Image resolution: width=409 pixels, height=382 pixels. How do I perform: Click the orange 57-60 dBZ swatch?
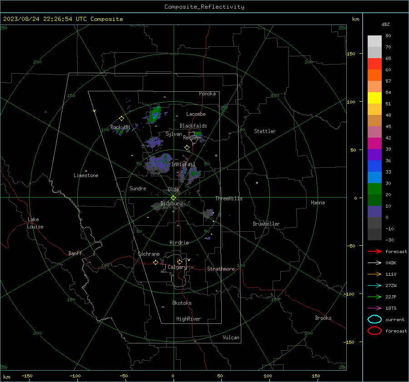(x=374, y=75)
